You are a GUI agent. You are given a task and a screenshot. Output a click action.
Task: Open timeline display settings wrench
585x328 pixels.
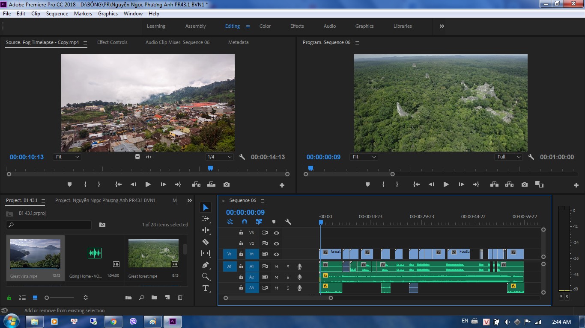pyautogui.click(x=288, y=222)
